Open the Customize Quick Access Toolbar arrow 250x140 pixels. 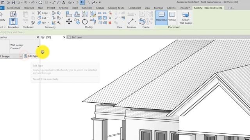(100, 2)
